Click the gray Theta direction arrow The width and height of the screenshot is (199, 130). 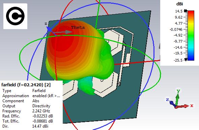click(63, 32)
